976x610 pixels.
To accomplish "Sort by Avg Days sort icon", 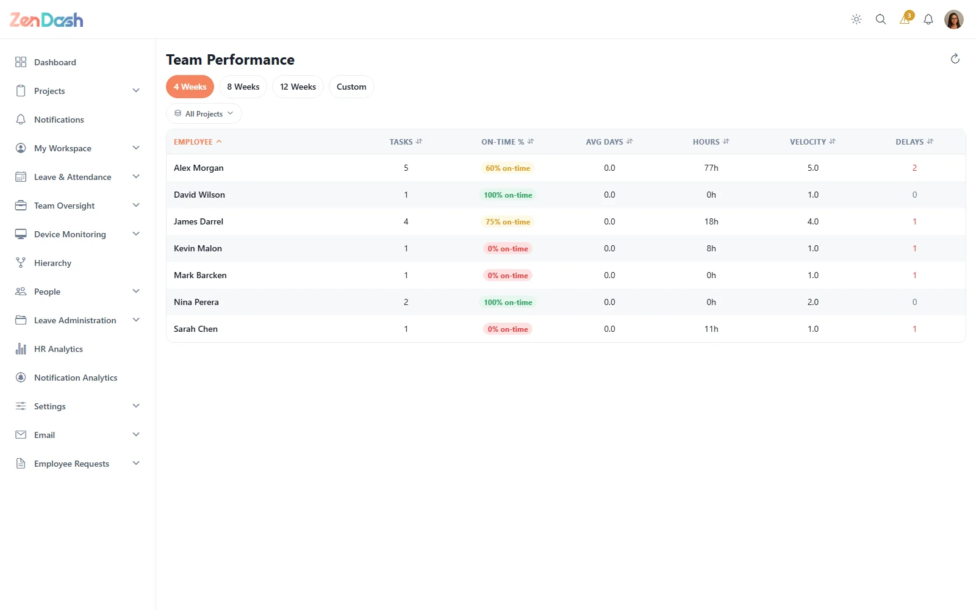I will (x=630, y=142).
